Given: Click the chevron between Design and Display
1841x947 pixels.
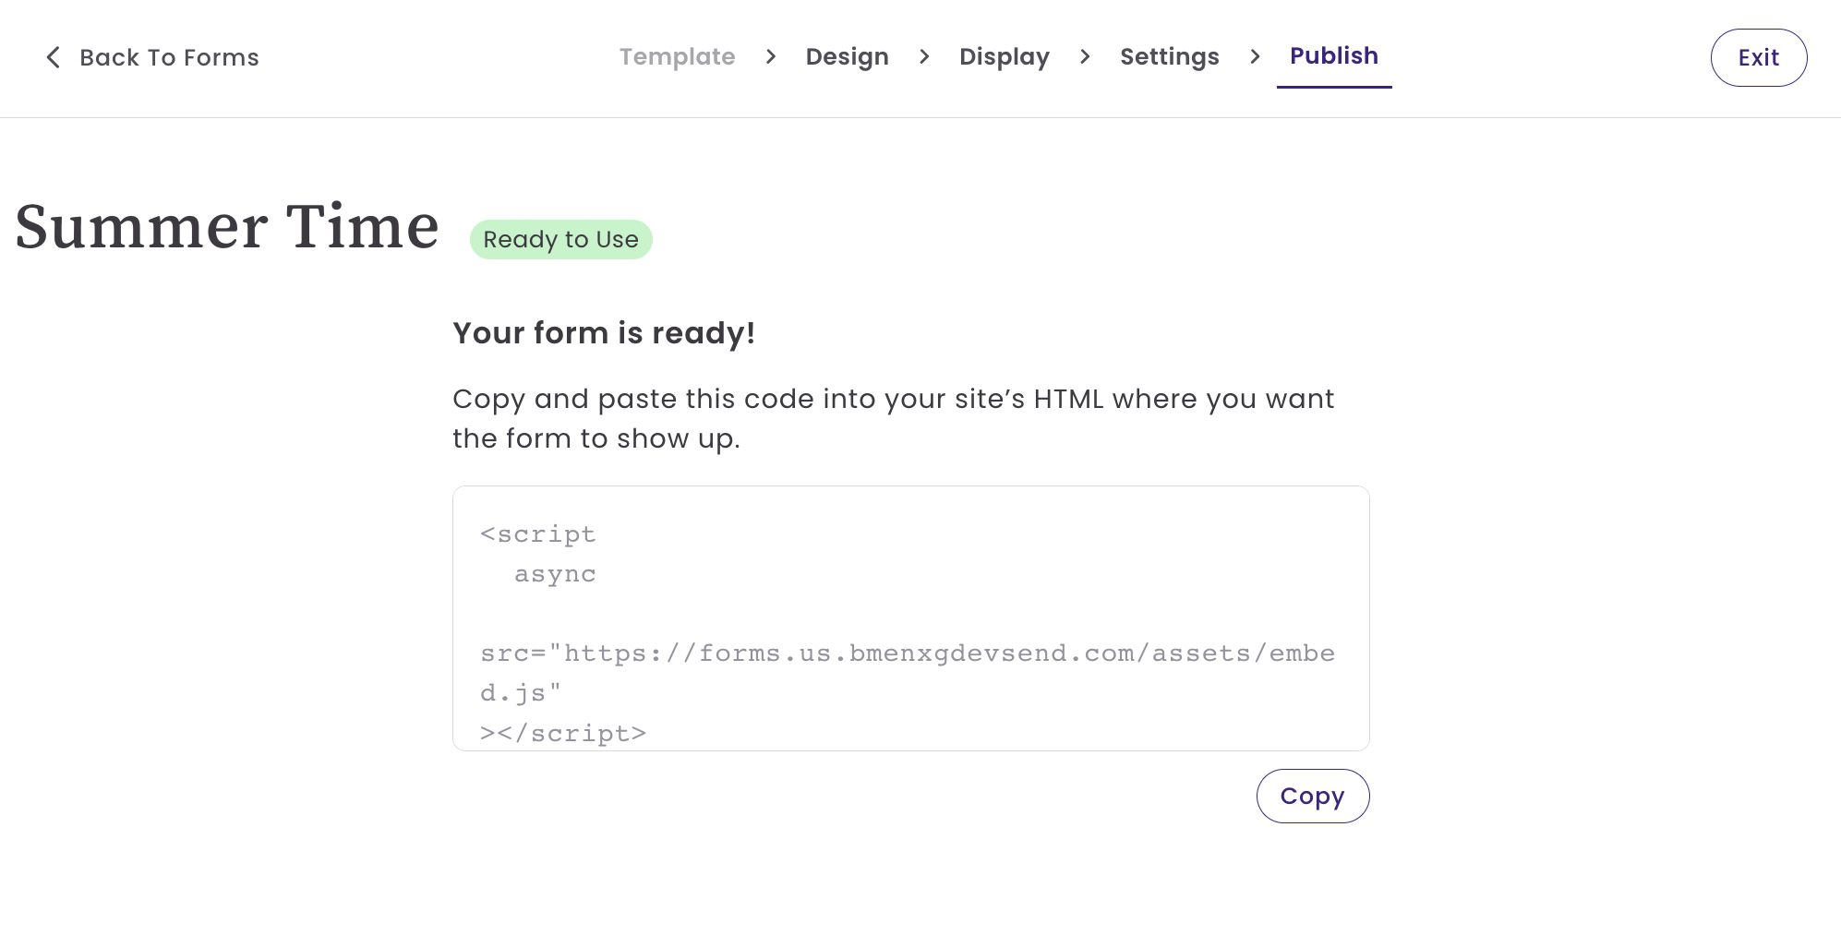Looking at the screenshot, I should [x=924, y=57].
